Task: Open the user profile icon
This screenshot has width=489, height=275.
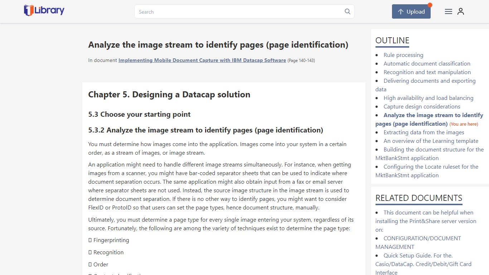Action: [x=461, y=11]
